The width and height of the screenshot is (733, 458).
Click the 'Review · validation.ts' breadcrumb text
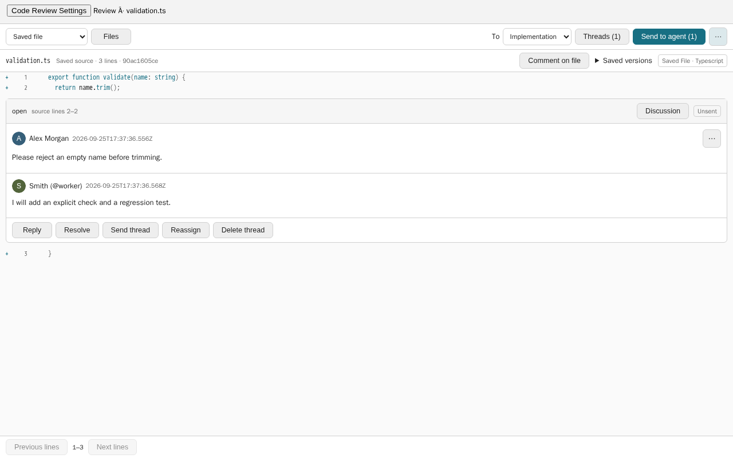coord(129,11)
